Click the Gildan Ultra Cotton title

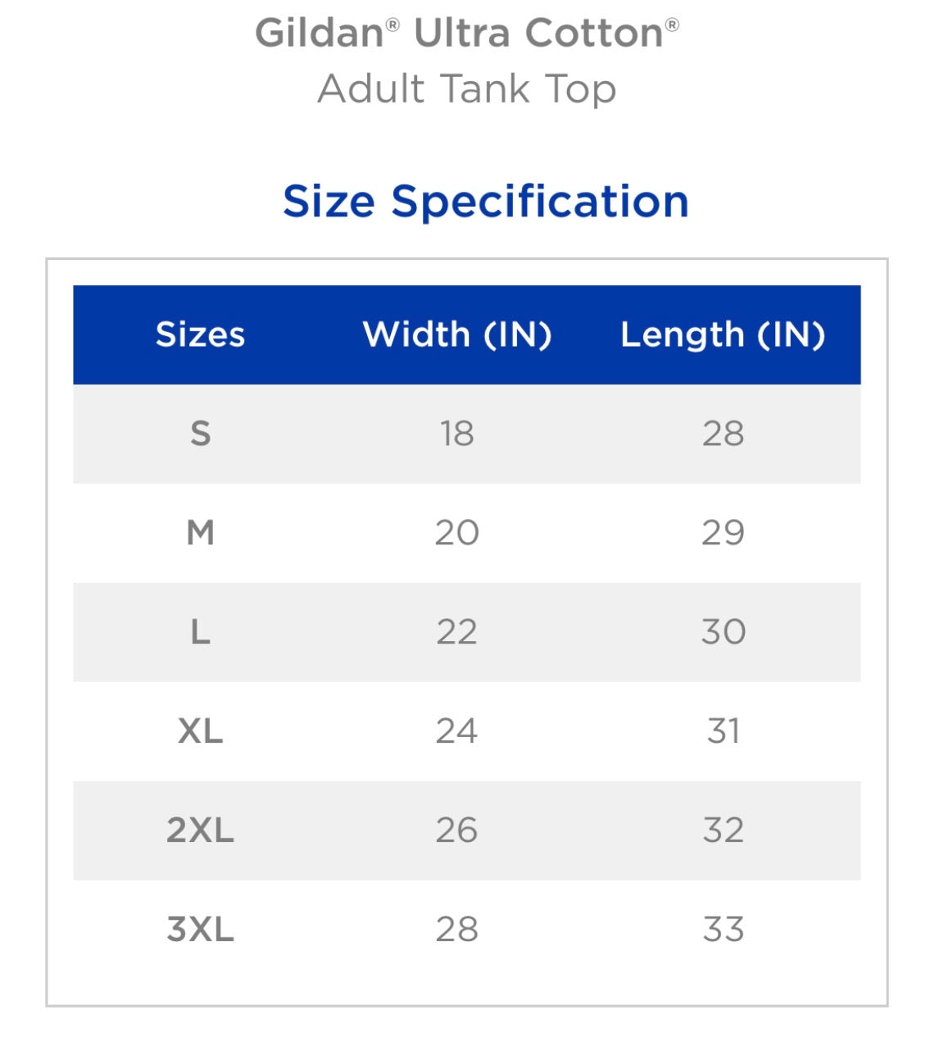(x=466, y=34)
